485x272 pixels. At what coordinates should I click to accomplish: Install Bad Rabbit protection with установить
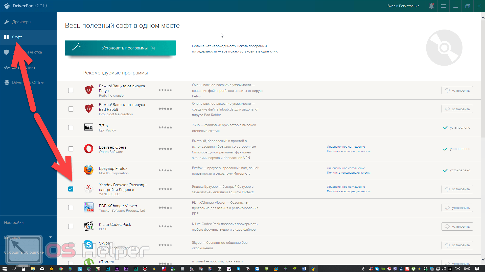(x=457, y=109)
